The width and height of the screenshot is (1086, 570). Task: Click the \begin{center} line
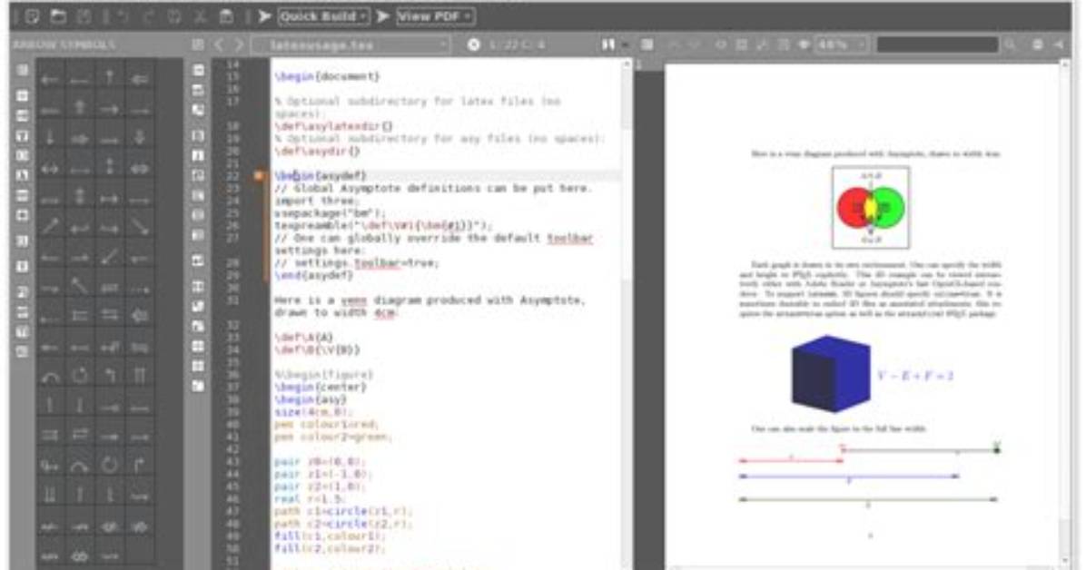coord(320,388)
